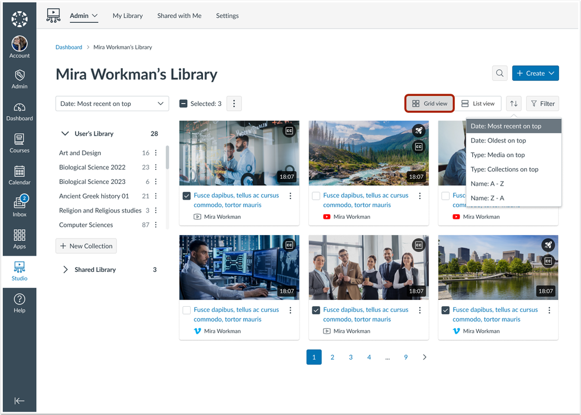Image resolution: width=581 pixels, height=415 pixels.
Task: Open options menu for Art and Design
Action: 156,153
